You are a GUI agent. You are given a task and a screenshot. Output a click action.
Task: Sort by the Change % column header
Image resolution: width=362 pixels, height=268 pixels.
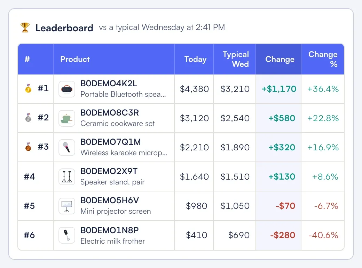(323, 59)
